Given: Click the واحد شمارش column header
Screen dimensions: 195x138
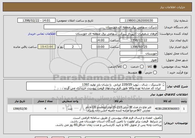Looking at the screenshot, I should pos(70,101).
